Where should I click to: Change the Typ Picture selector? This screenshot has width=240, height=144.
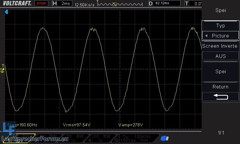pos(220,36)
